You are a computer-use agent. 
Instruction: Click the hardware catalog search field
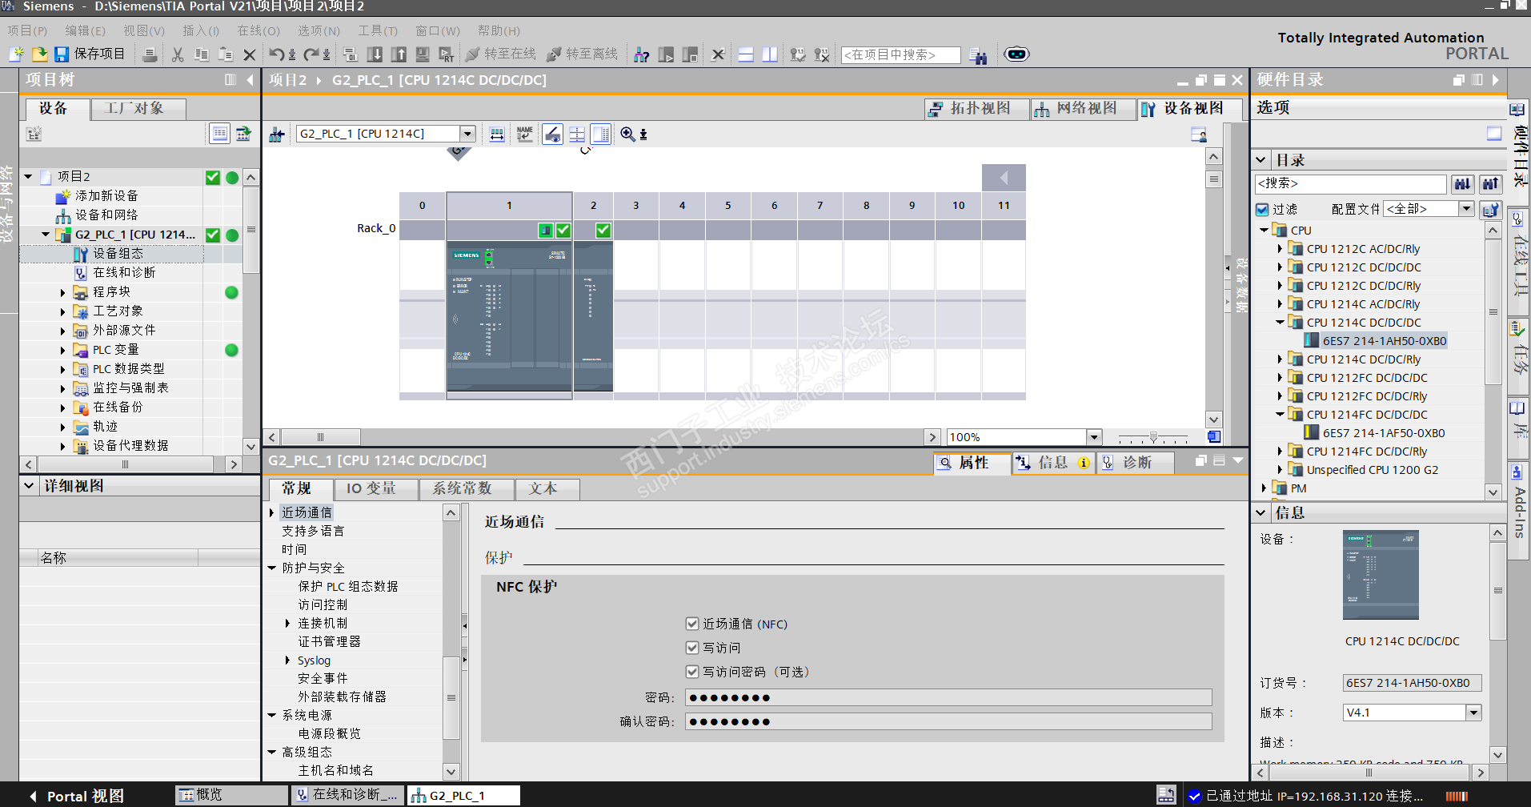pyautogui.click(x=1351, y=184)
